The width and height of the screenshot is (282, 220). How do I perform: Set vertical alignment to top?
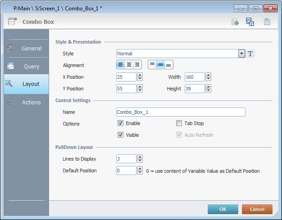tap(152, 65)
